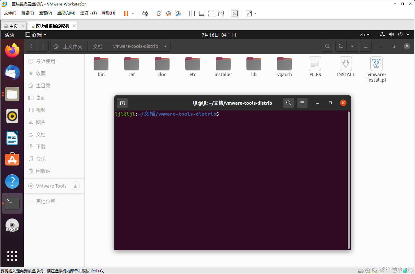
Task: Open the zh input source dropdown
Action: coord(365,35)
